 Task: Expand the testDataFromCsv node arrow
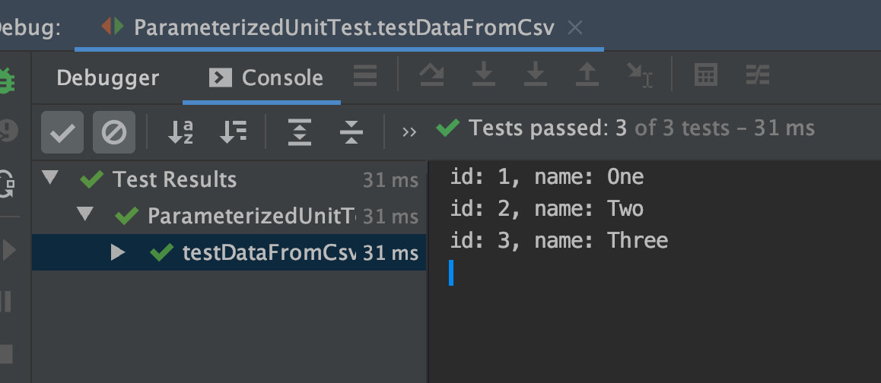(118, 252)
